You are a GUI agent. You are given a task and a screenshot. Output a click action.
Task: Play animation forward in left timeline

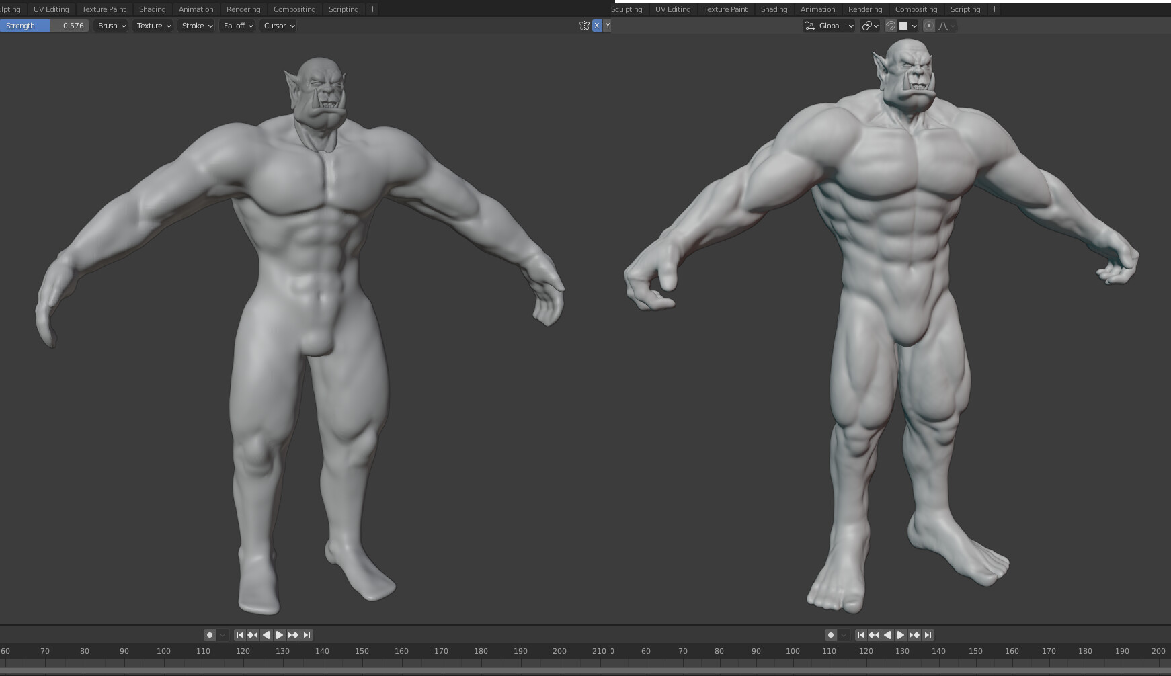(x=280, y=635)
